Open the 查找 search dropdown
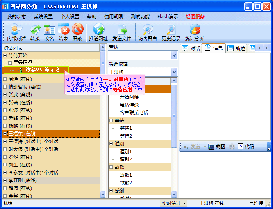This screenshot has height=209, width=273. coord(174,55)
